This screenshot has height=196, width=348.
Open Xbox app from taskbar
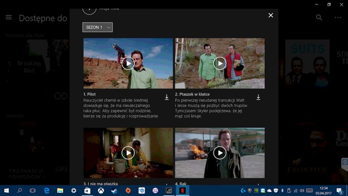pos(101,190)
